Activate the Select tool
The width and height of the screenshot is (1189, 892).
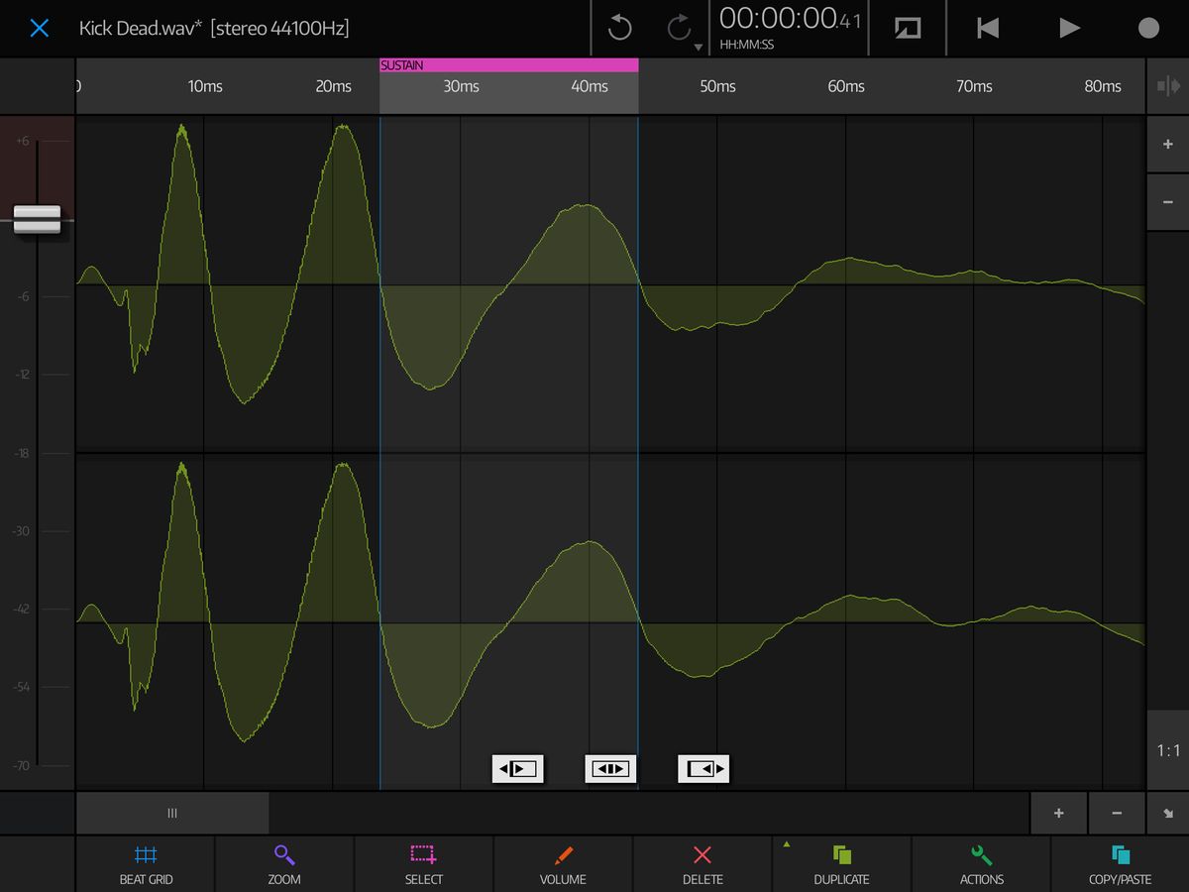tap(424, 864)
